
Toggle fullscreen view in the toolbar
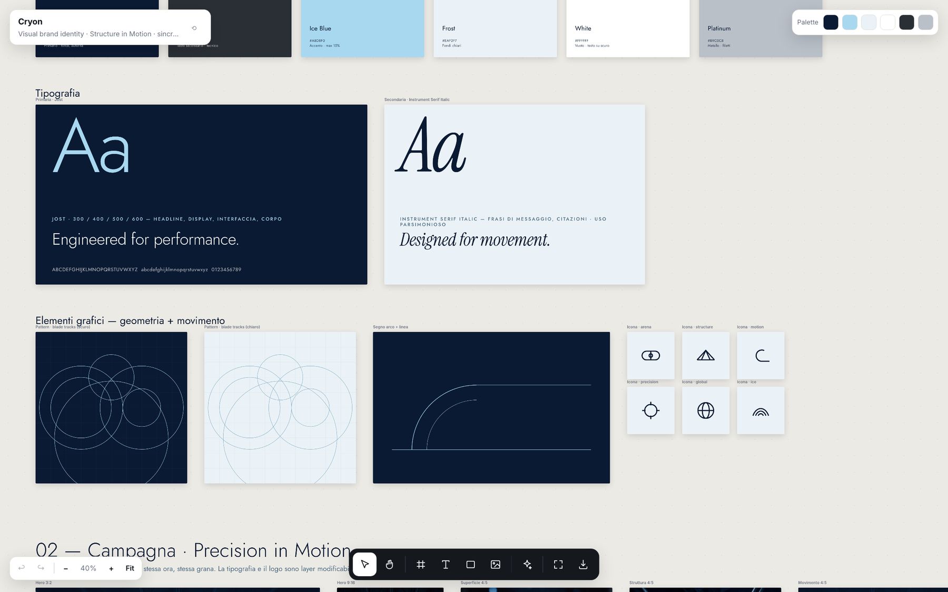click(x=558, y=565)
